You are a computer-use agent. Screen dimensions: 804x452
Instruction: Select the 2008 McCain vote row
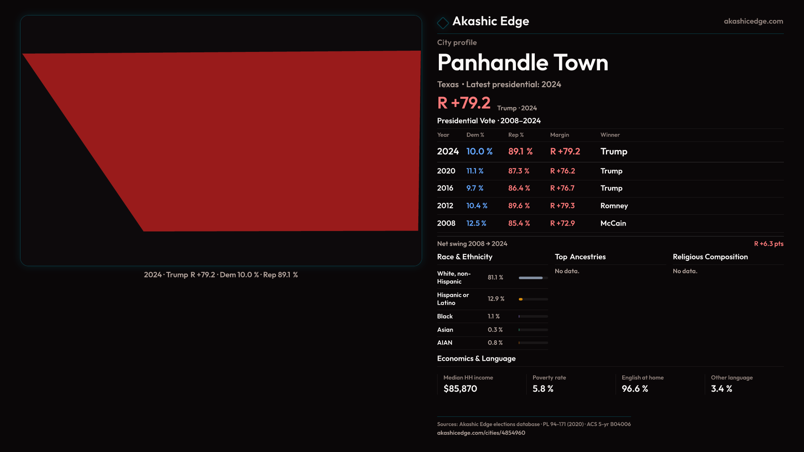pos(610,223)
